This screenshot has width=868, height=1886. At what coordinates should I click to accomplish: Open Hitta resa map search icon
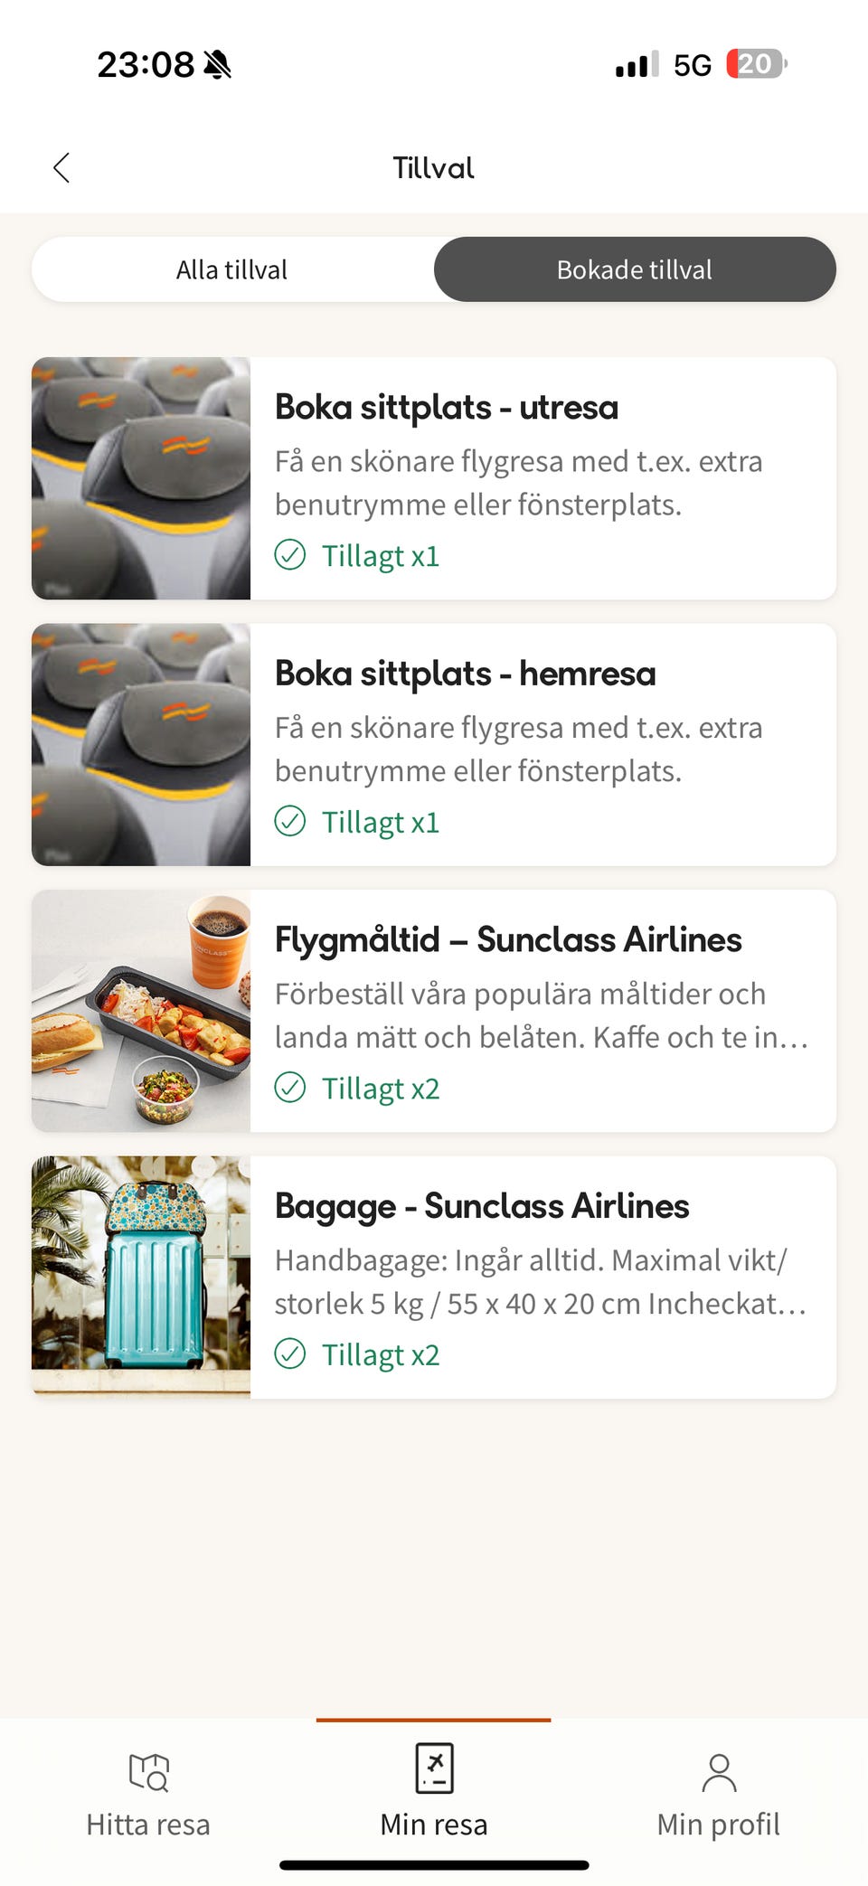148,1771
